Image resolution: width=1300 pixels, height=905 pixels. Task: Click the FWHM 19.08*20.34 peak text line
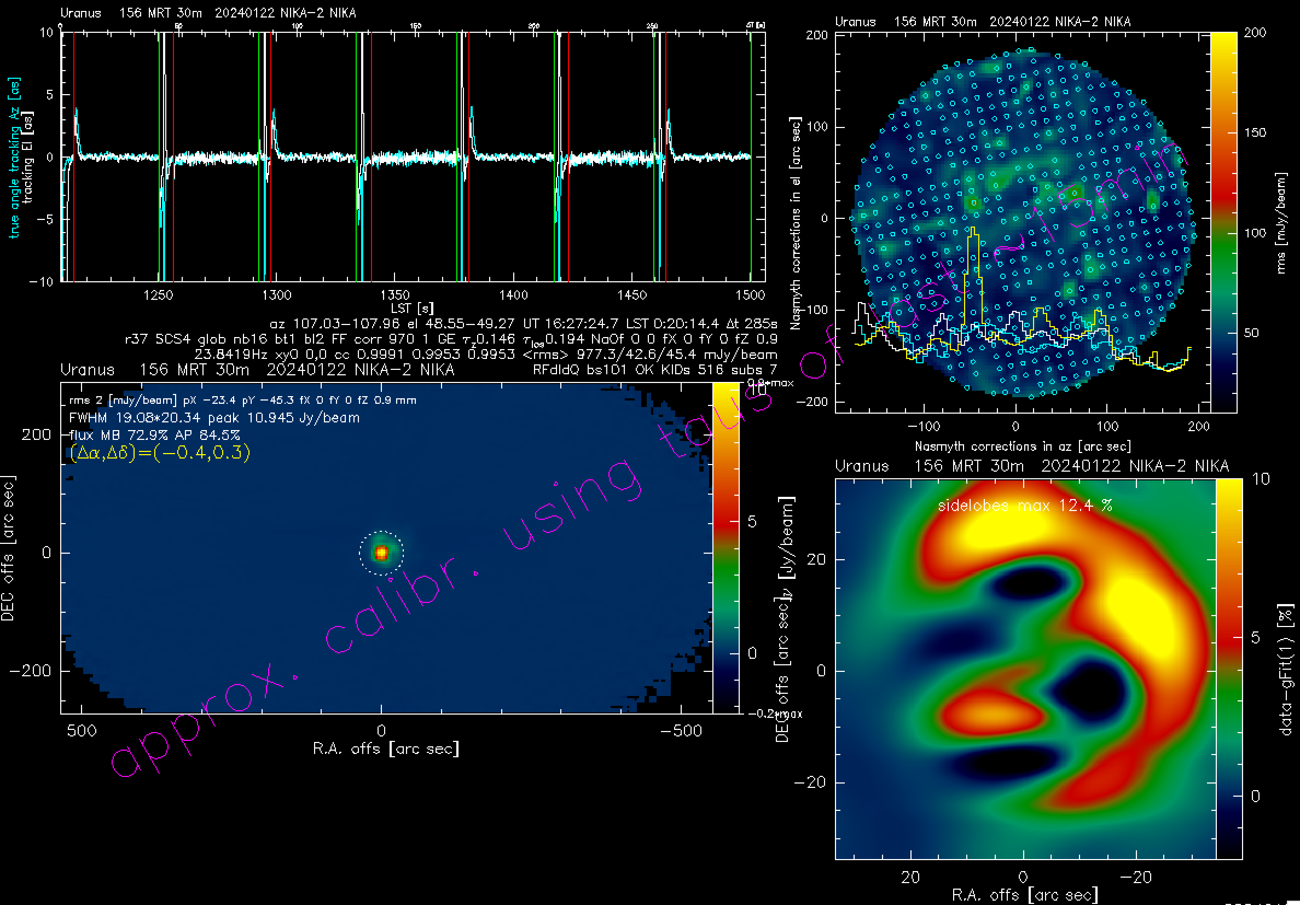(214, 418)
